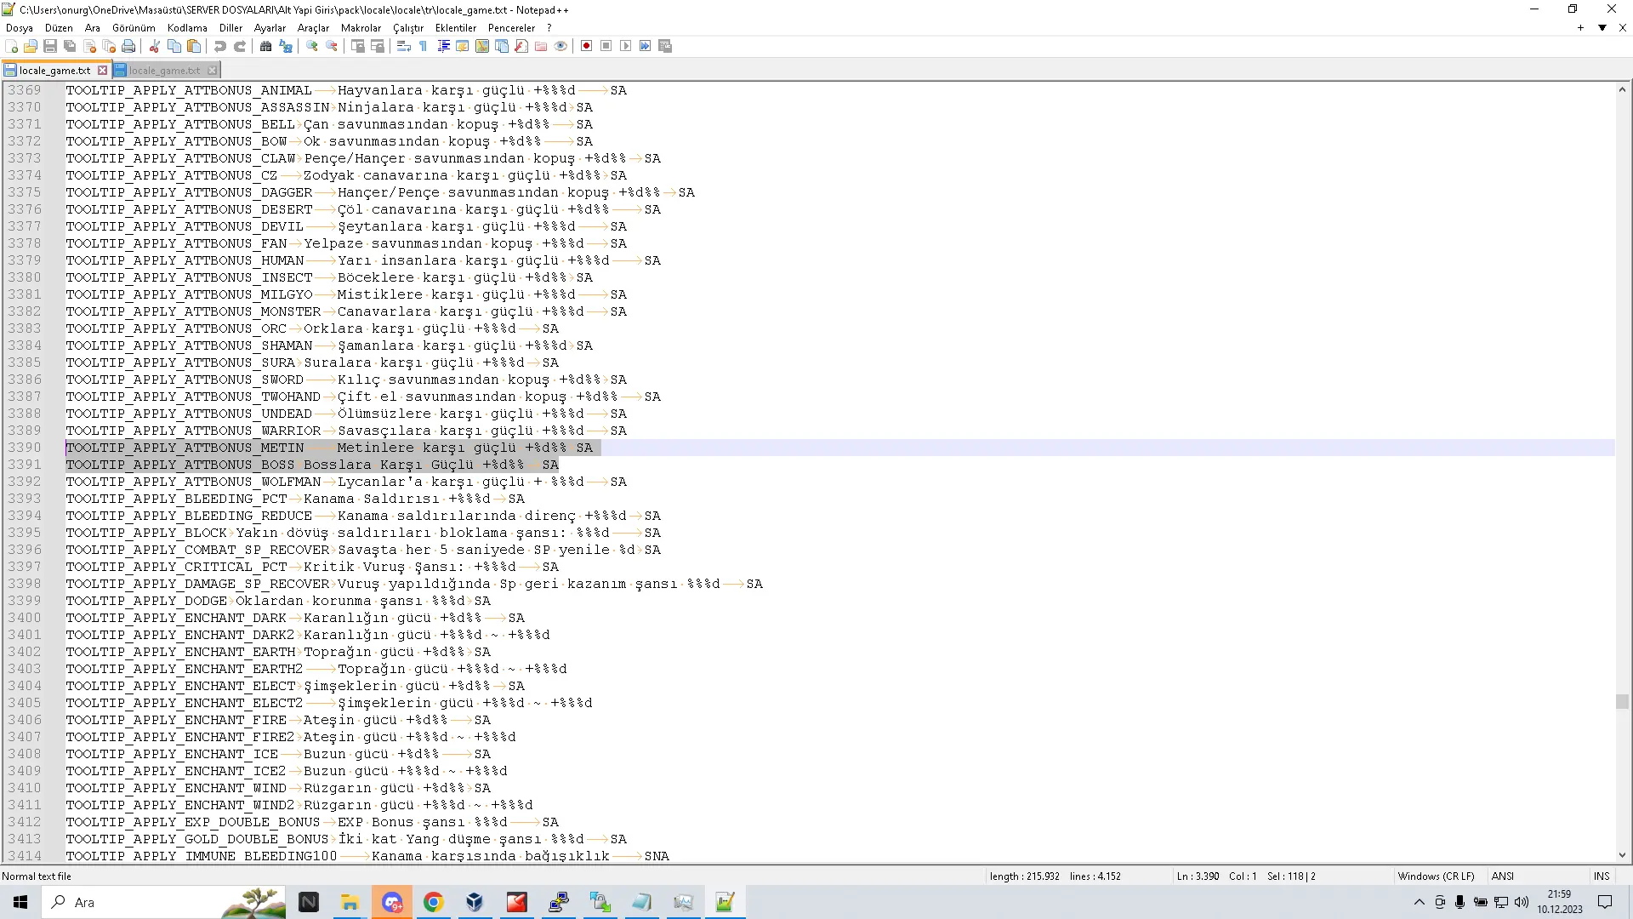Toggle Folder as Workspace panel icon
The height and width of the screenshot is (919, 1633).
(541, 46)
